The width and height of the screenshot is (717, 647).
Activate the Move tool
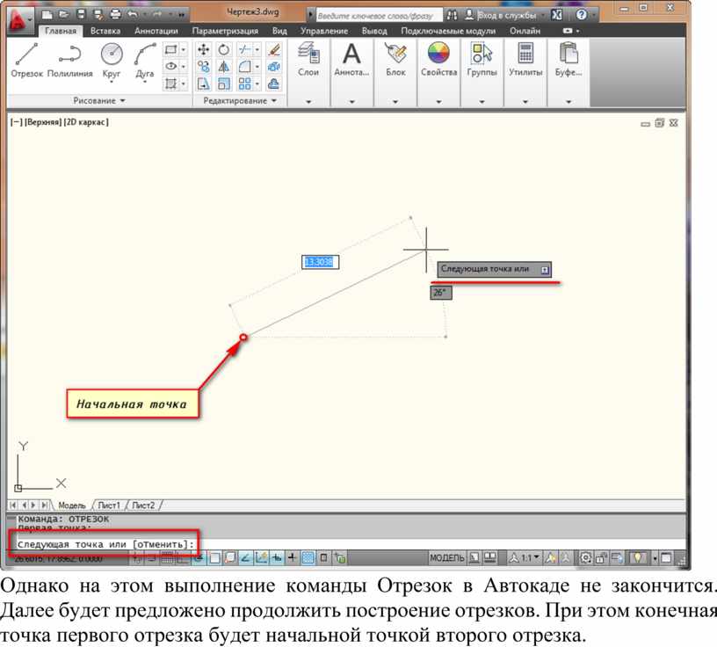point(204,49)
